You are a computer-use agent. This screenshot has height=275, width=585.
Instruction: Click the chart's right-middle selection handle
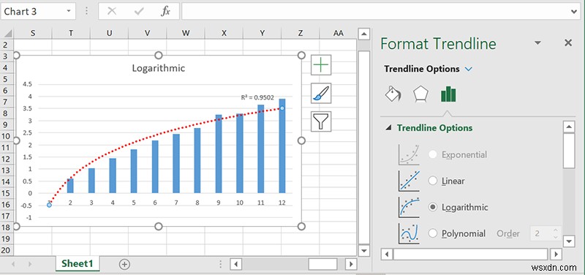[x=301, y=140]
